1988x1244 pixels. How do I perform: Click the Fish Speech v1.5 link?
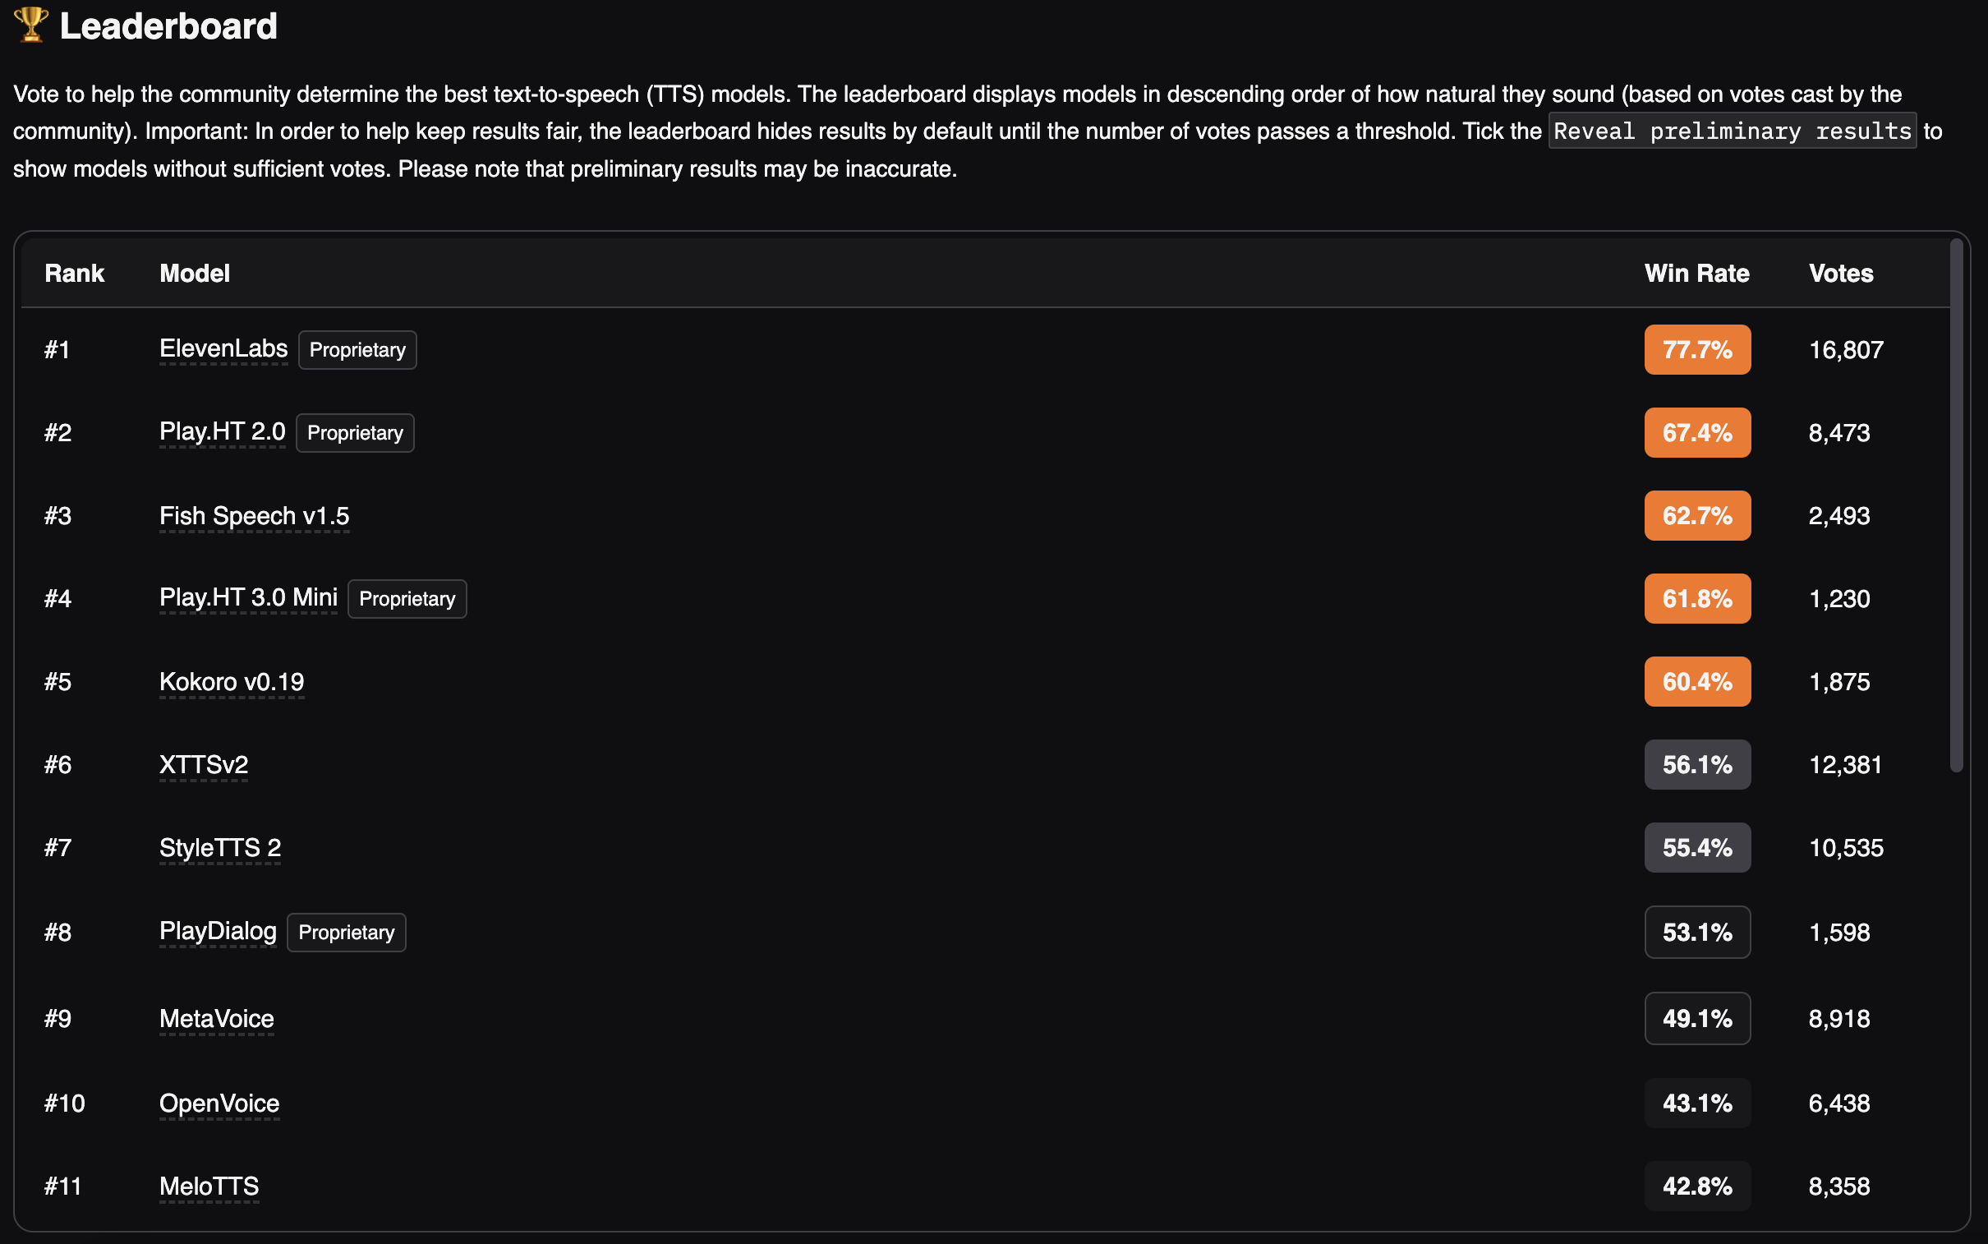[254, 516]
